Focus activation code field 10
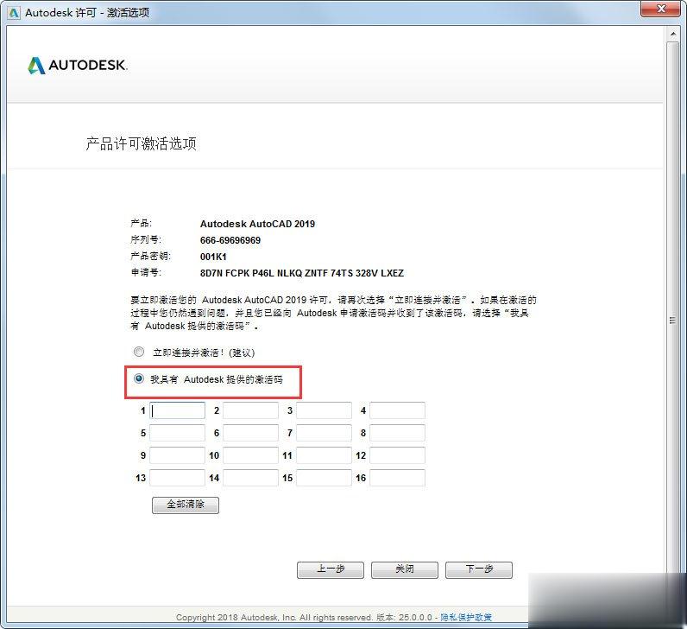Screen dimensions: 687x629 pos(250,455)
